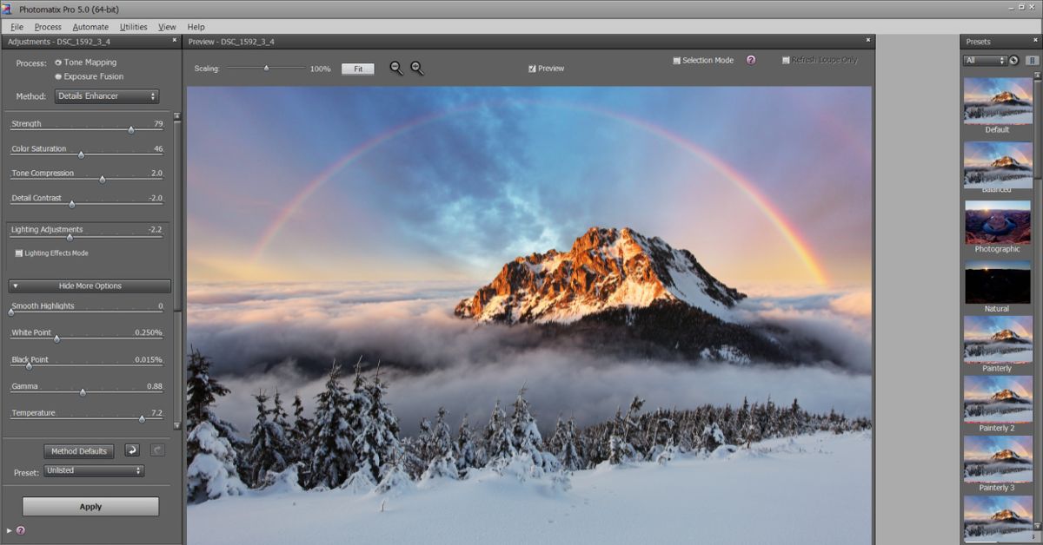Click the Adjustments scrollbar up arrow
This screenshot has height=545, width=1043.
[177, 116]
